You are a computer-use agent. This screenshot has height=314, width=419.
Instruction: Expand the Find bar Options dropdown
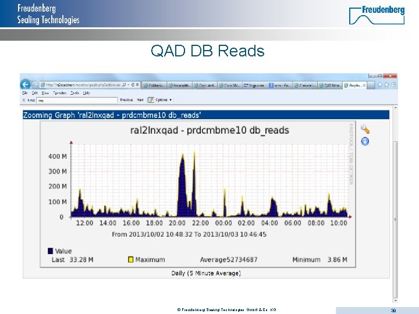coord(164,100)
